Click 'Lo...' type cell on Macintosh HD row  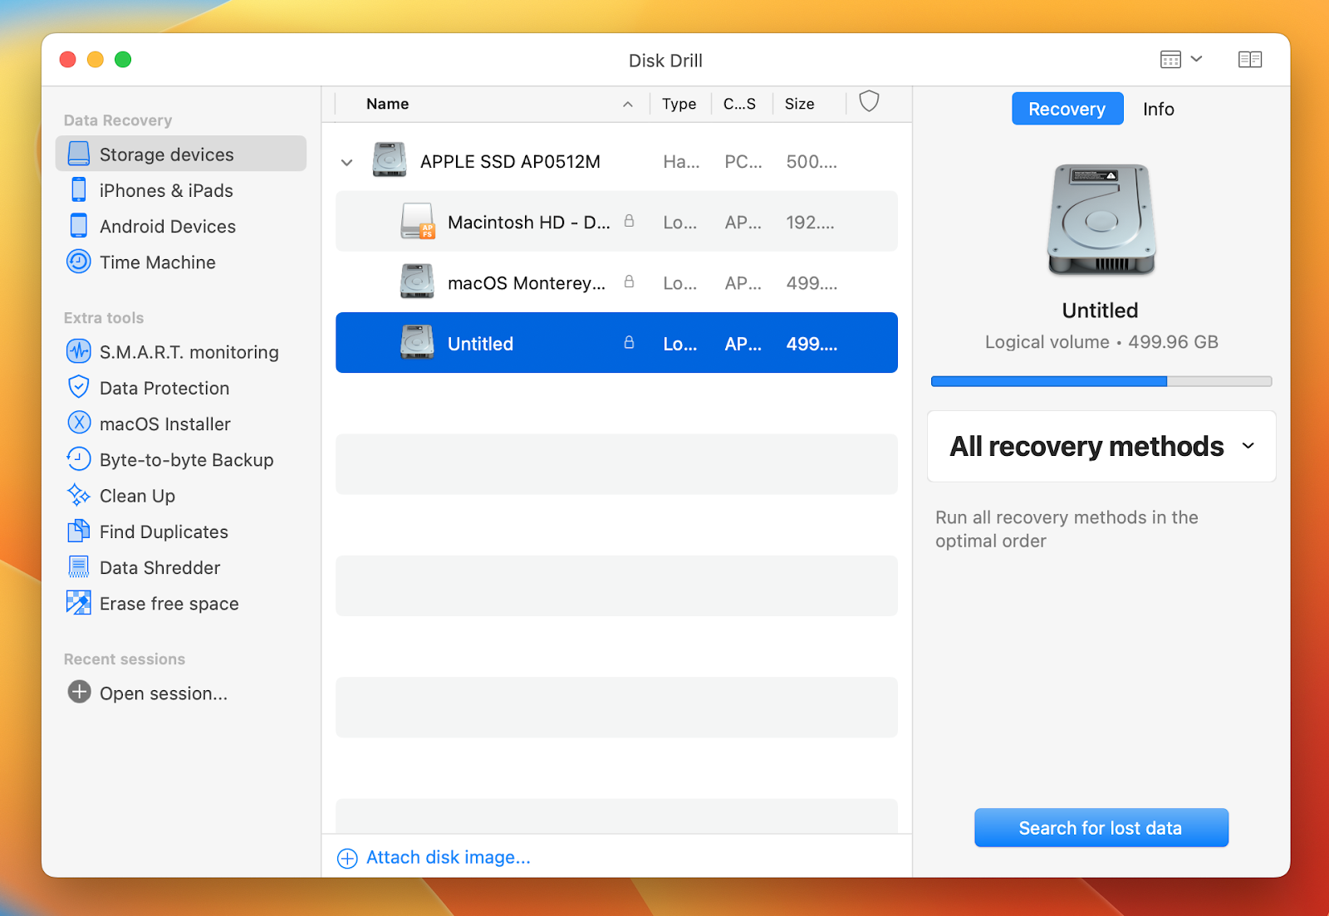pos(679,223)
